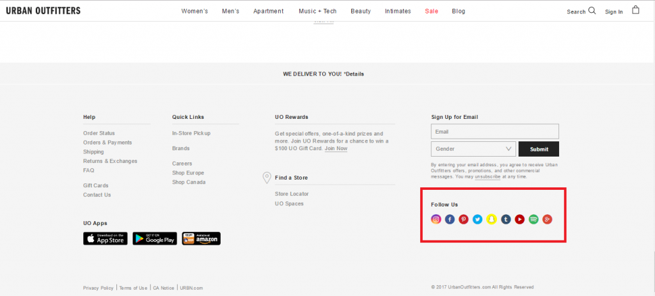This screenshot has width=655, height=296.
Task: Open the Spotify social icon
Action: pos(533,219)
